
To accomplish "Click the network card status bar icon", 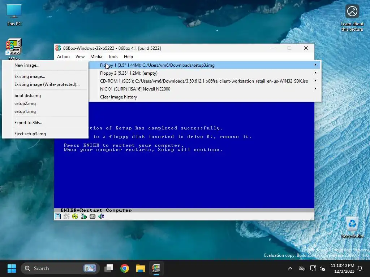I will tap(84, 216).
